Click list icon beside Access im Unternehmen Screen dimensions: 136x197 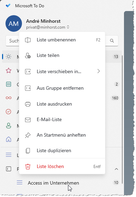(x=20, y=183)
